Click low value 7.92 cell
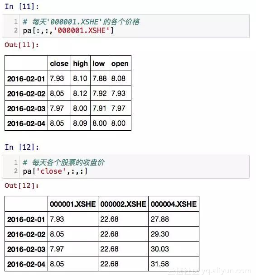Screen dimensions: 256x280 tap(100, 94)
